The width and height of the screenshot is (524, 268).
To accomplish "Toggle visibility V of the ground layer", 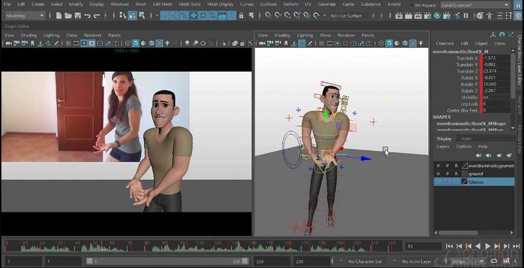I will [x=438, y=174].
